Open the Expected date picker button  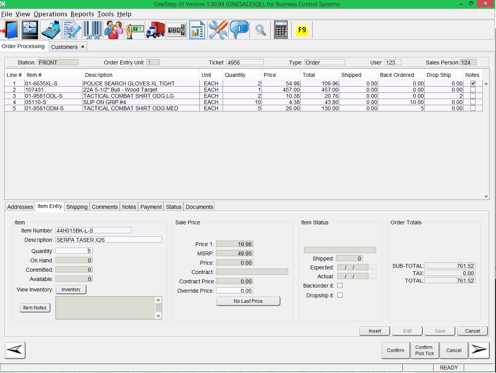[x=373, y=267]
